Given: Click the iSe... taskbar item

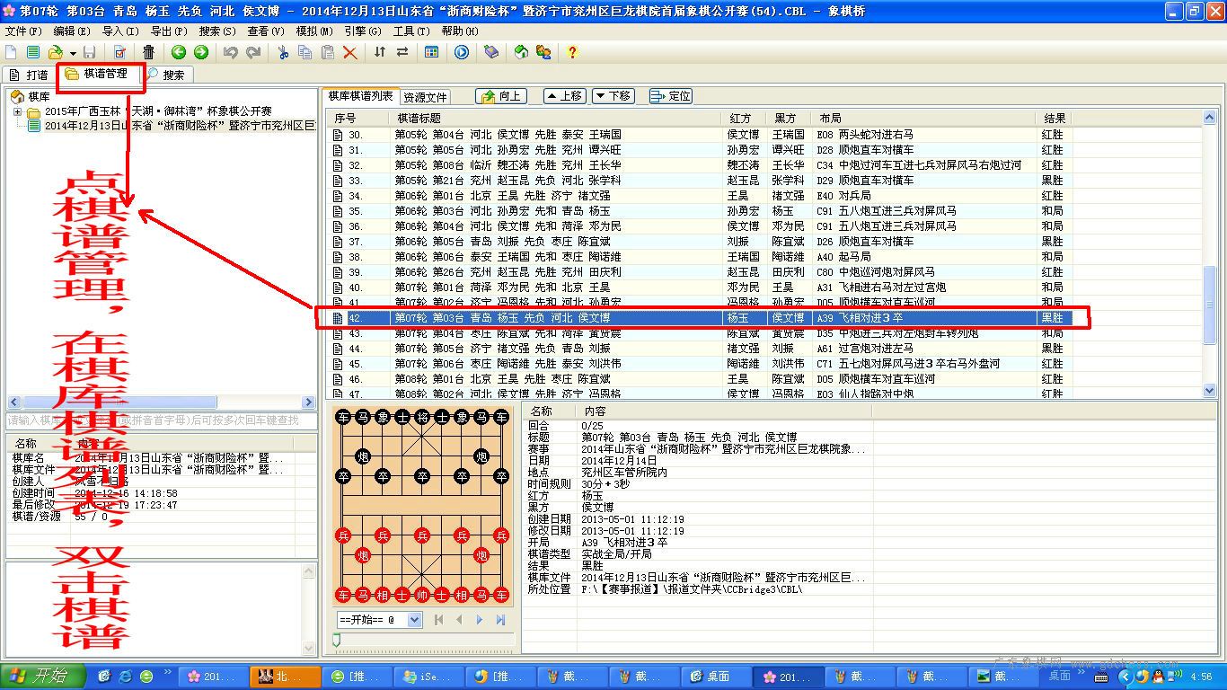Looking at the screenshot, I should pyautogui.click(x=429, y=677).
